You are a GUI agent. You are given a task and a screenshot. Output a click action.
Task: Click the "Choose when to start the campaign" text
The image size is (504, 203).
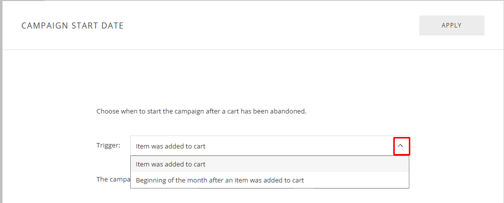pyautogui.click(x=201, y=111)
